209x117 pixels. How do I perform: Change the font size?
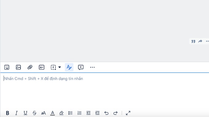[43, 113]
